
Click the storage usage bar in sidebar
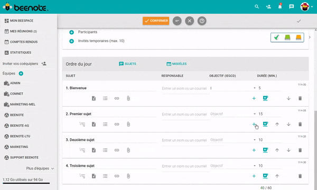[x=26, y=183]
